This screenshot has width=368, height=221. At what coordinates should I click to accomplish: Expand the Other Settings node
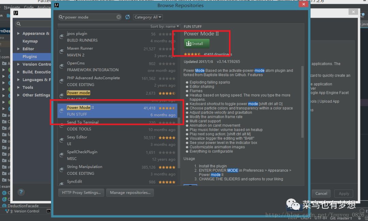[18, 95]
